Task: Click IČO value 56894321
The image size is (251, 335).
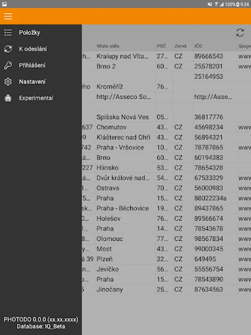Action: 209,137
